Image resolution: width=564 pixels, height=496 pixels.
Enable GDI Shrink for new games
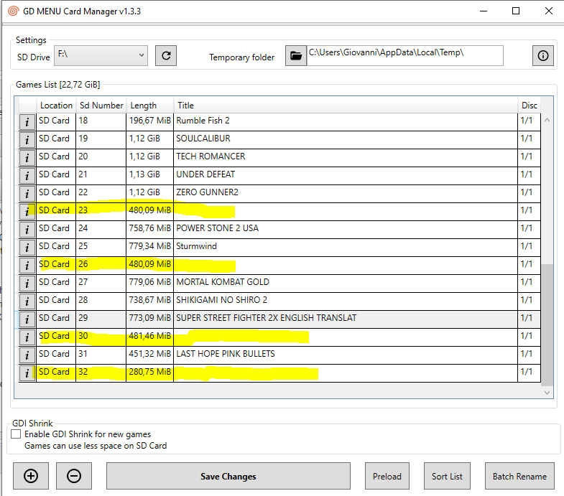point(16,434)
